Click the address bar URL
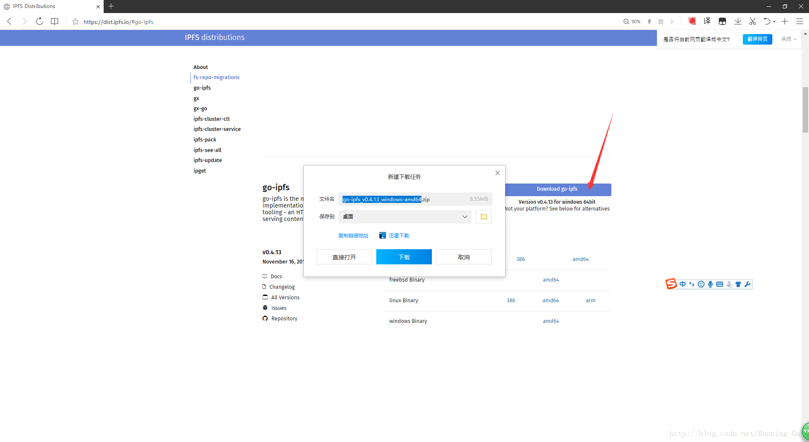809x442 pixels. coord(118,22)
